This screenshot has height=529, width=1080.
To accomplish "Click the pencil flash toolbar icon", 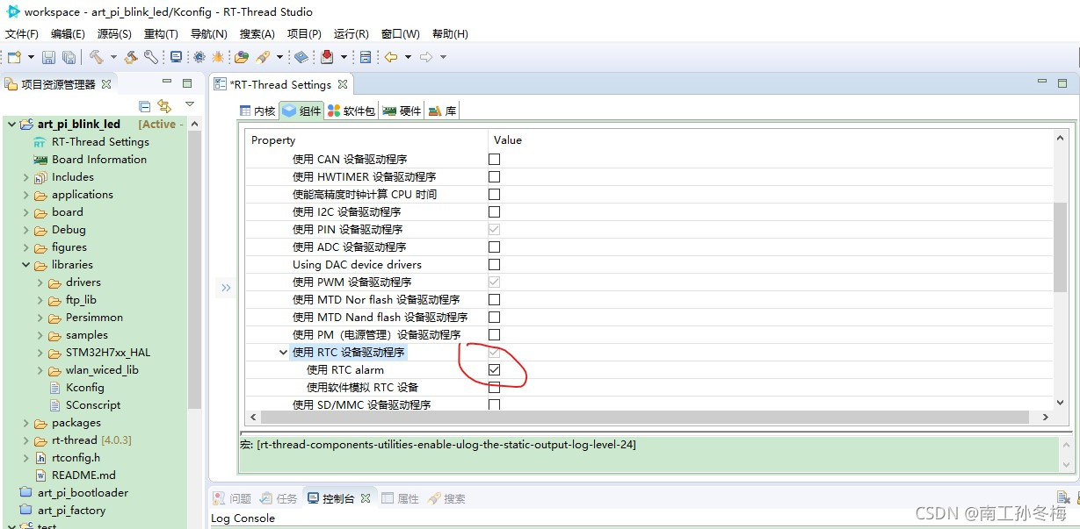I will coord(263,57).
